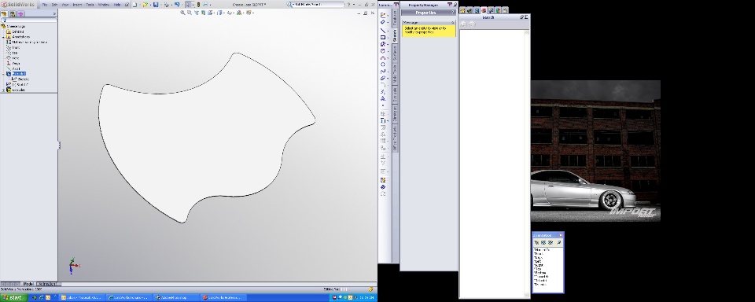Select the Sketch vertical command tab
The height and width of the screenshot is (302, 755).
pyautogui.click(x=395, y=35)
